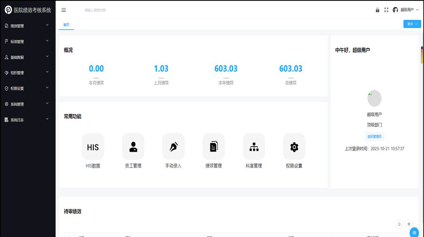Image resolution: width=424 pixels, height=237 pixels.
Task: Open the 权限设置 gear shortcut icon
Action: tap(294, 146)
